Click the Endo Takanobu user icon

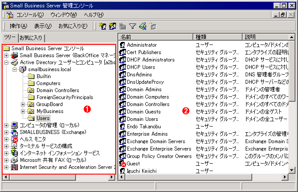tap(123, 127)
